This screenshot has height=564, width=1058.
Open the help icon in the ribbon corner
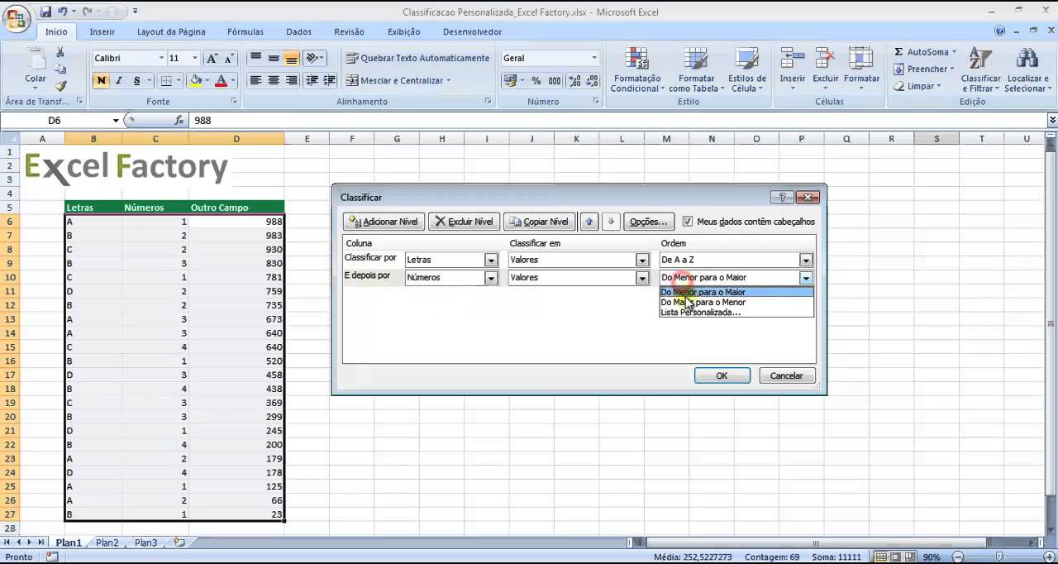tap(1000, 31)
